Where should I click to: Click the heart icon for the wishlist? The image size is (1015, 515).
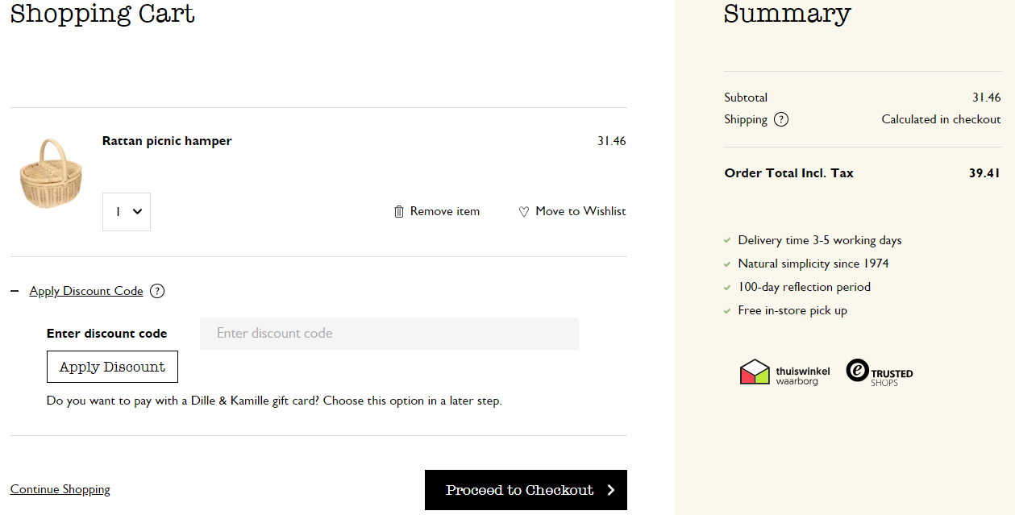point(524,212)
